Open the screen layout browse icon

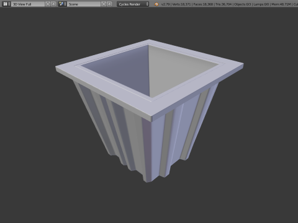6,4
